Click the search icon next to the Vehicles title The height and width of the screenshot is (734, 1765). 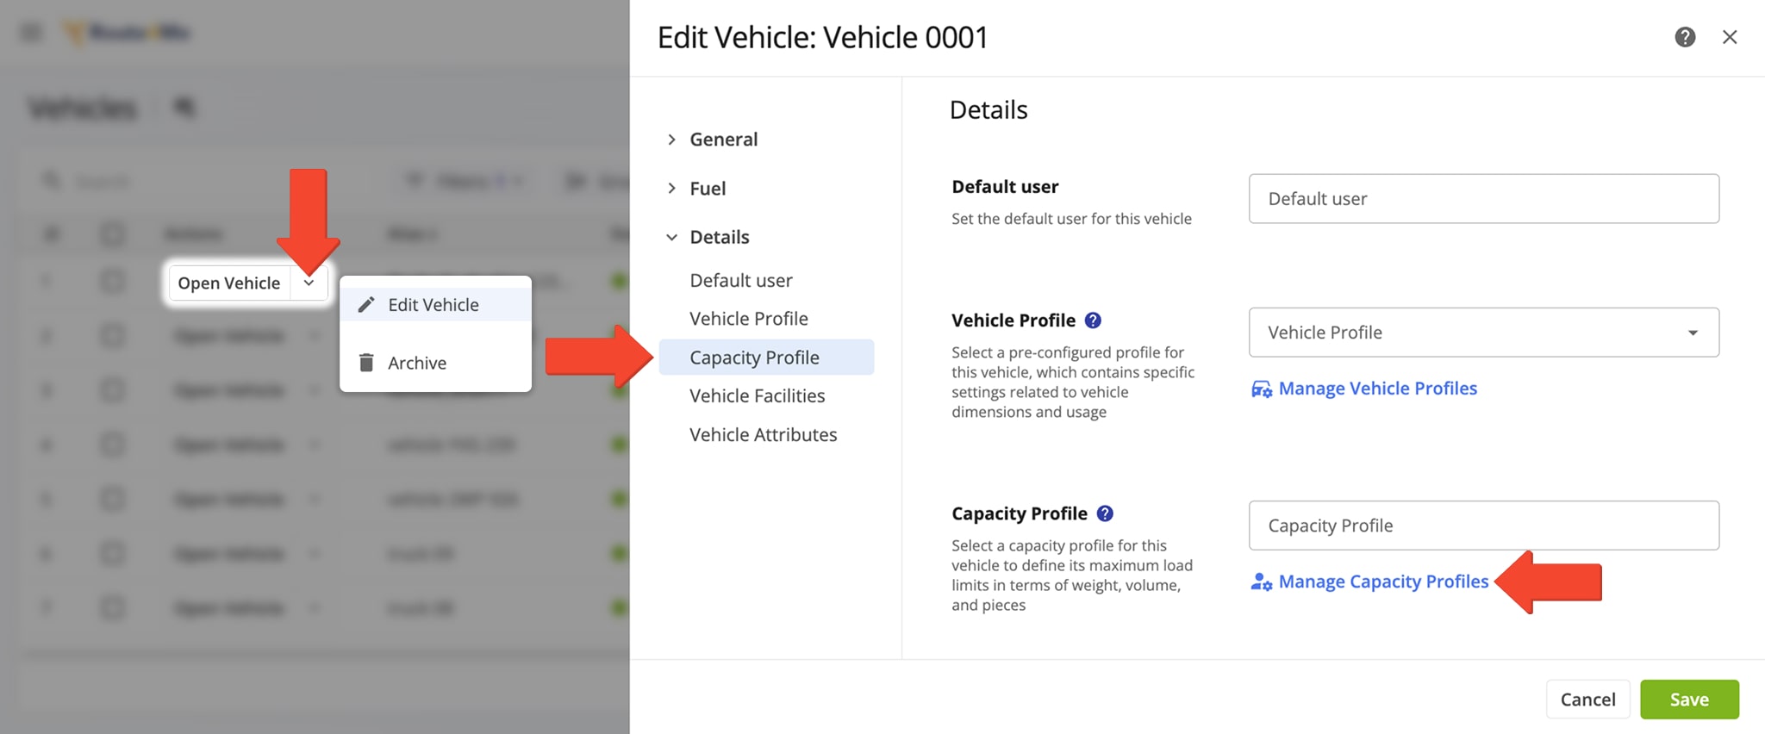(x=184, y=108)
